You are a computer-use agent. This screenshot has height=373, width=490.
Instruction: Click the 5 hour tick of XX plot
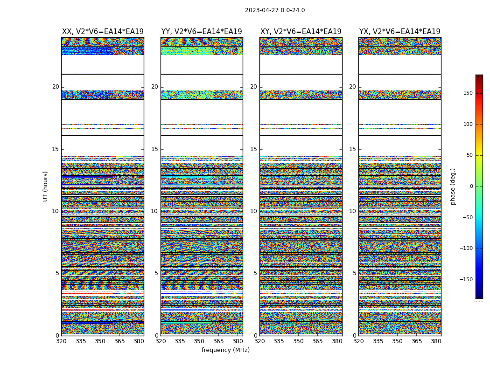pos(57,273)
